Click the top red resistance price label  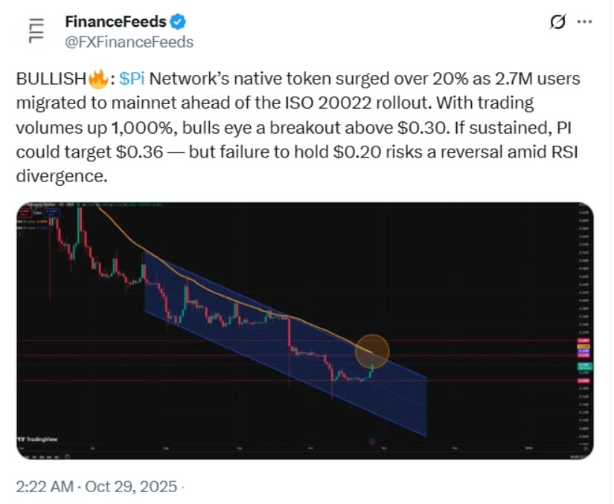pyautogui.click(x=583, y=340)
